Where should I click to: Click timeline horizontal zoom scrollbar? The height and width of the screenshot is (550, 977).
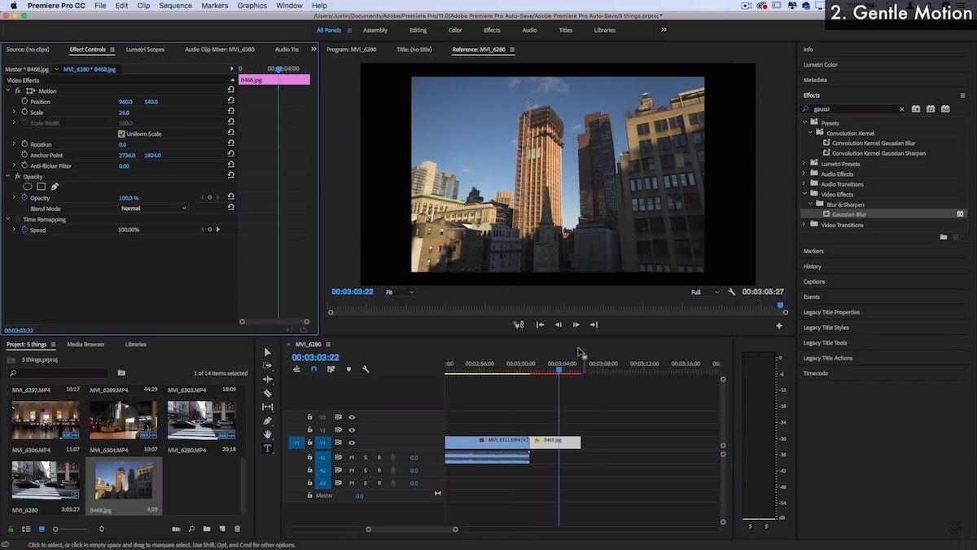411,530
